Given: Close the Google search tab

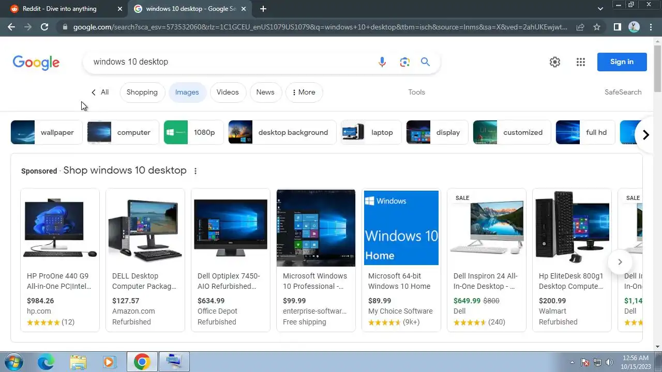Looking at the screenshot, I should coord(244,9).
